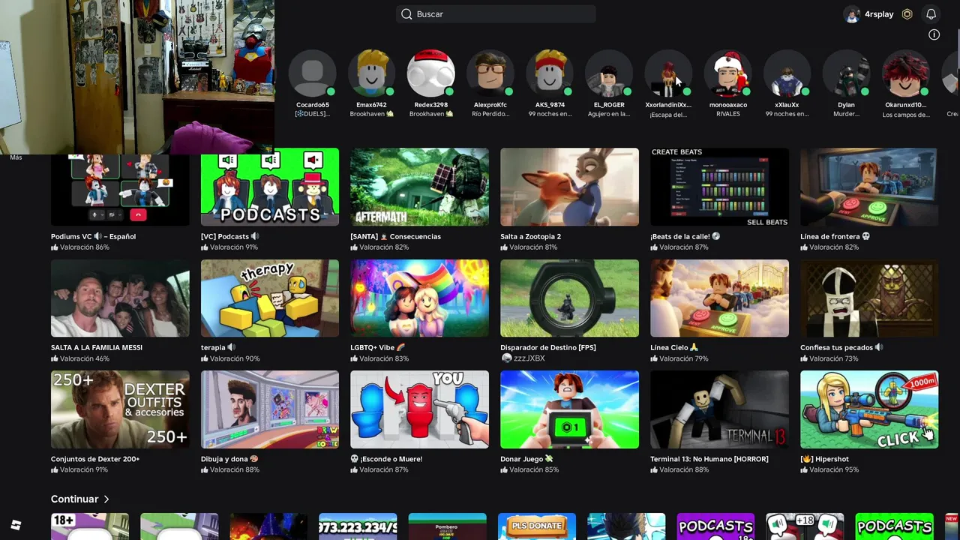Click the search magnifier icon
This screenshot has width=960, height=540.
click(406, 14)
